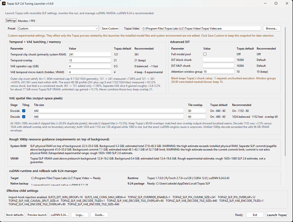Screen dimensions: 293x222
Task: Select the Settings tab
Action: pos(11,21)
